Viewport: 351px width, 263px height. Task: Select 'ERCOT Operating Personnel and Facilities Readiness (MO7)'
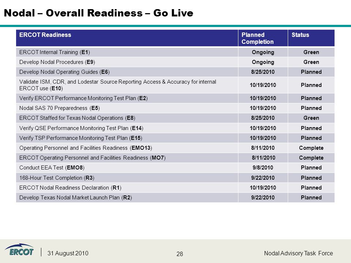click(93, 158)
